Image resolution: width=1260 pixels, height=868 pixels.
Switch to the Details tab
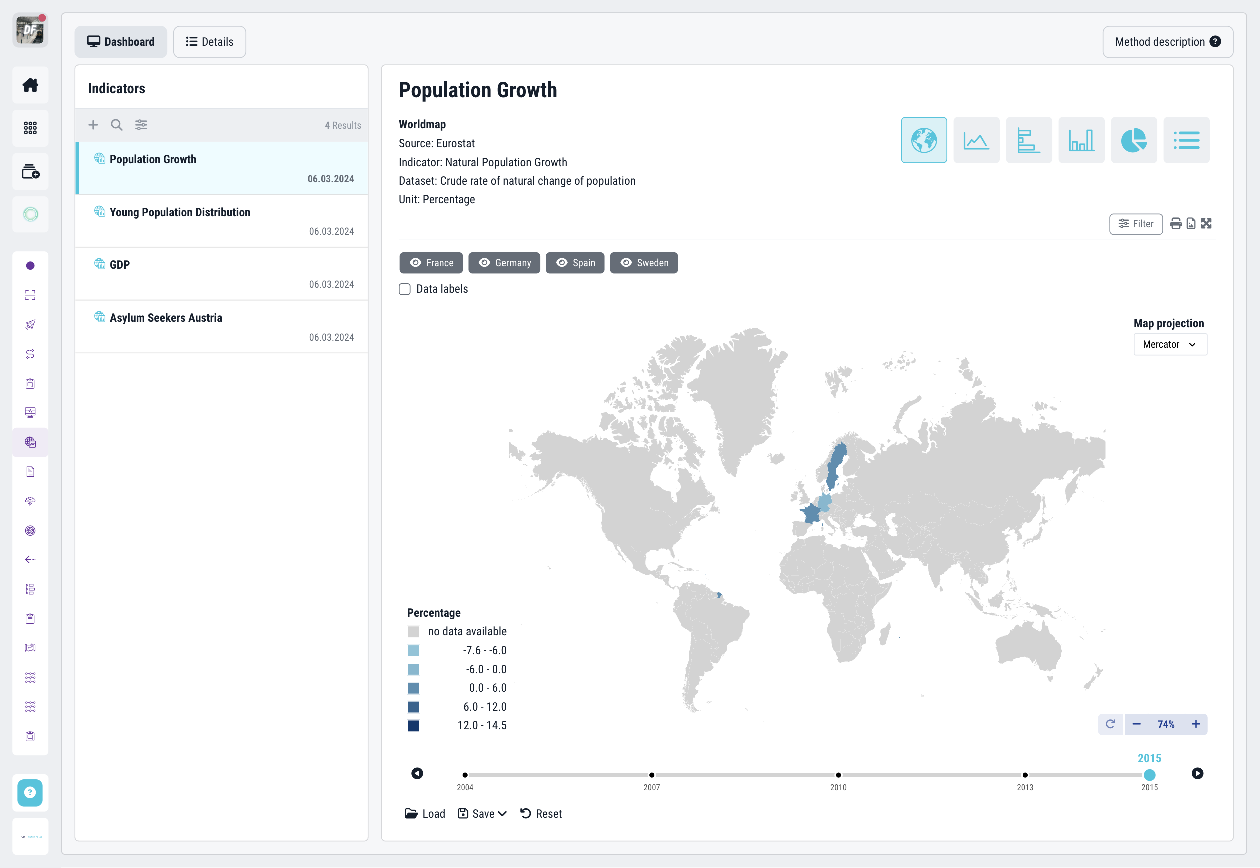tap(210, 42)
